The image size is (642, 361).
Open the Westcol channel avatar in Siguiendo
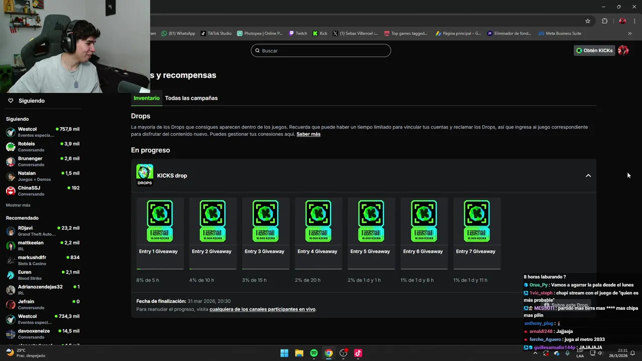tap(11, 132)
